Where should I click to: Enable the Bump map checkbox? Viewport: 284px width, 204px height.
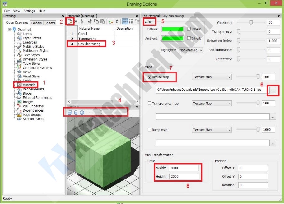tap(149, 130)
